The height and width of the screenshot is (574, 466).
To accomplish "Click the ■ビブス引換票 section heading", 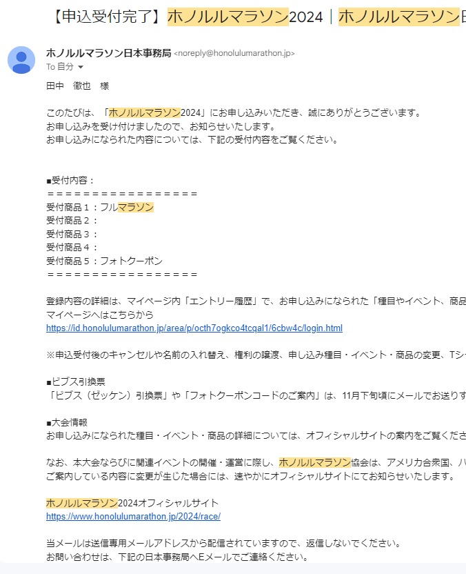I will click(75, 382).
